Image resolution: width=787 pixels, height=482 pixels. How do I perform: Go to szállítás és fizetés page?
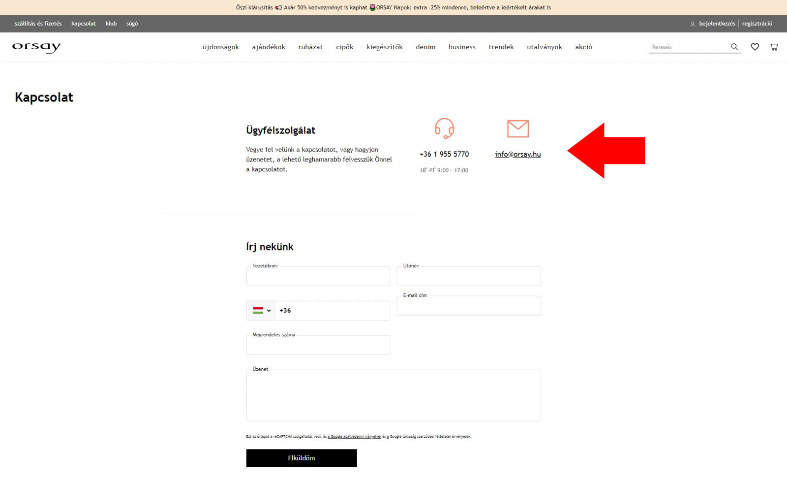coord(38,24)
